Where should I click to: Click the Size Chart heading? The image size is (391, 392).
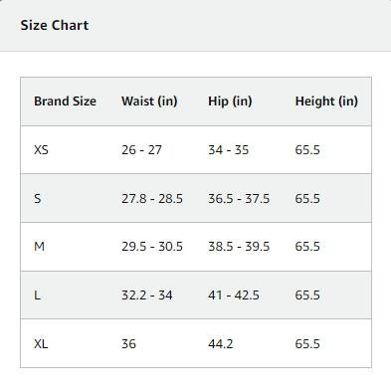pos(55,25)
